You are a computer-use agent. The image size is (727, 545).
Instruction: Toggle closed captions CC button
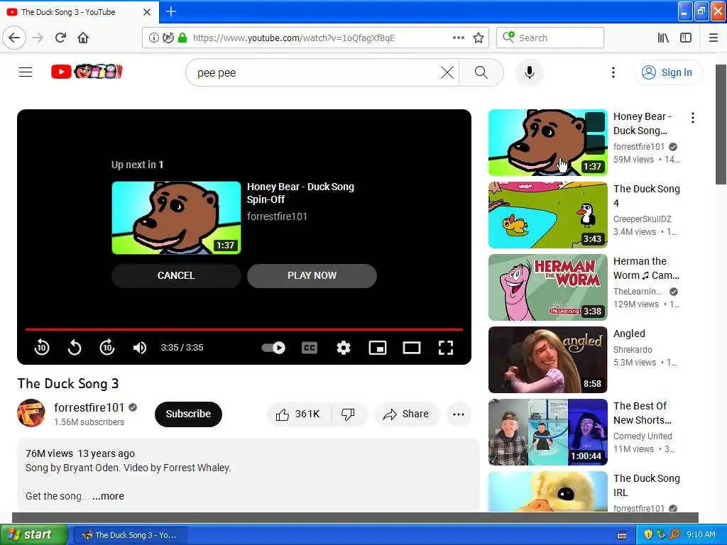click(310, 348)
